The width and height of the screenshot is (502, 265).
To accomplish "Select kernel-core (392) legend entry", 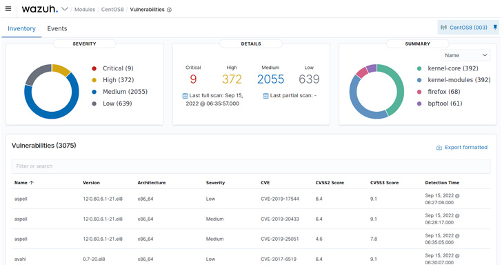I will click(452, 68).
